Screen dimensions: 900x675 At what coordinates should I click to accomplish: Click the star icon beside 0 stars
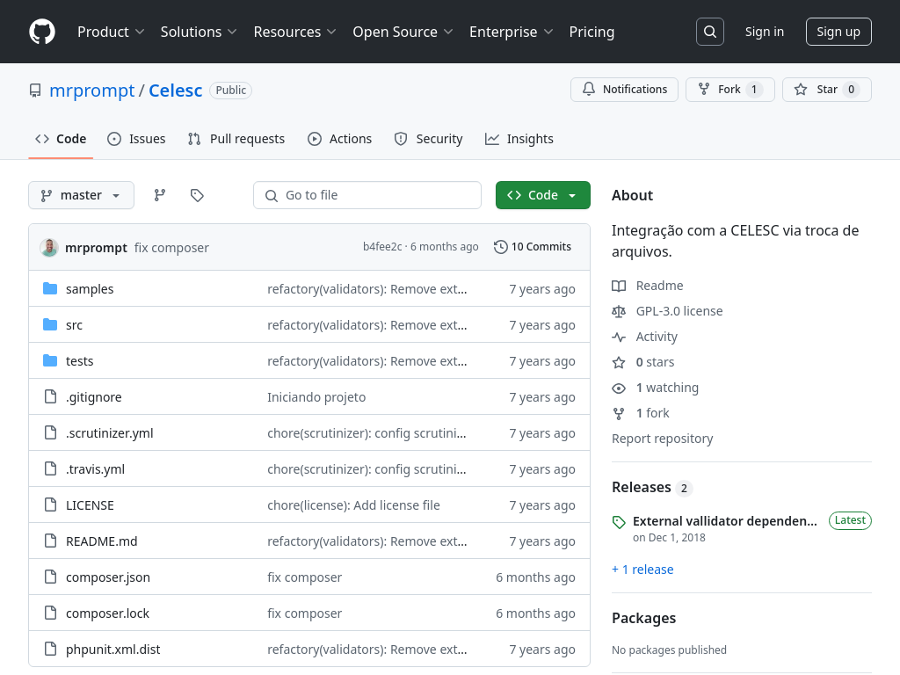[619, 362]
